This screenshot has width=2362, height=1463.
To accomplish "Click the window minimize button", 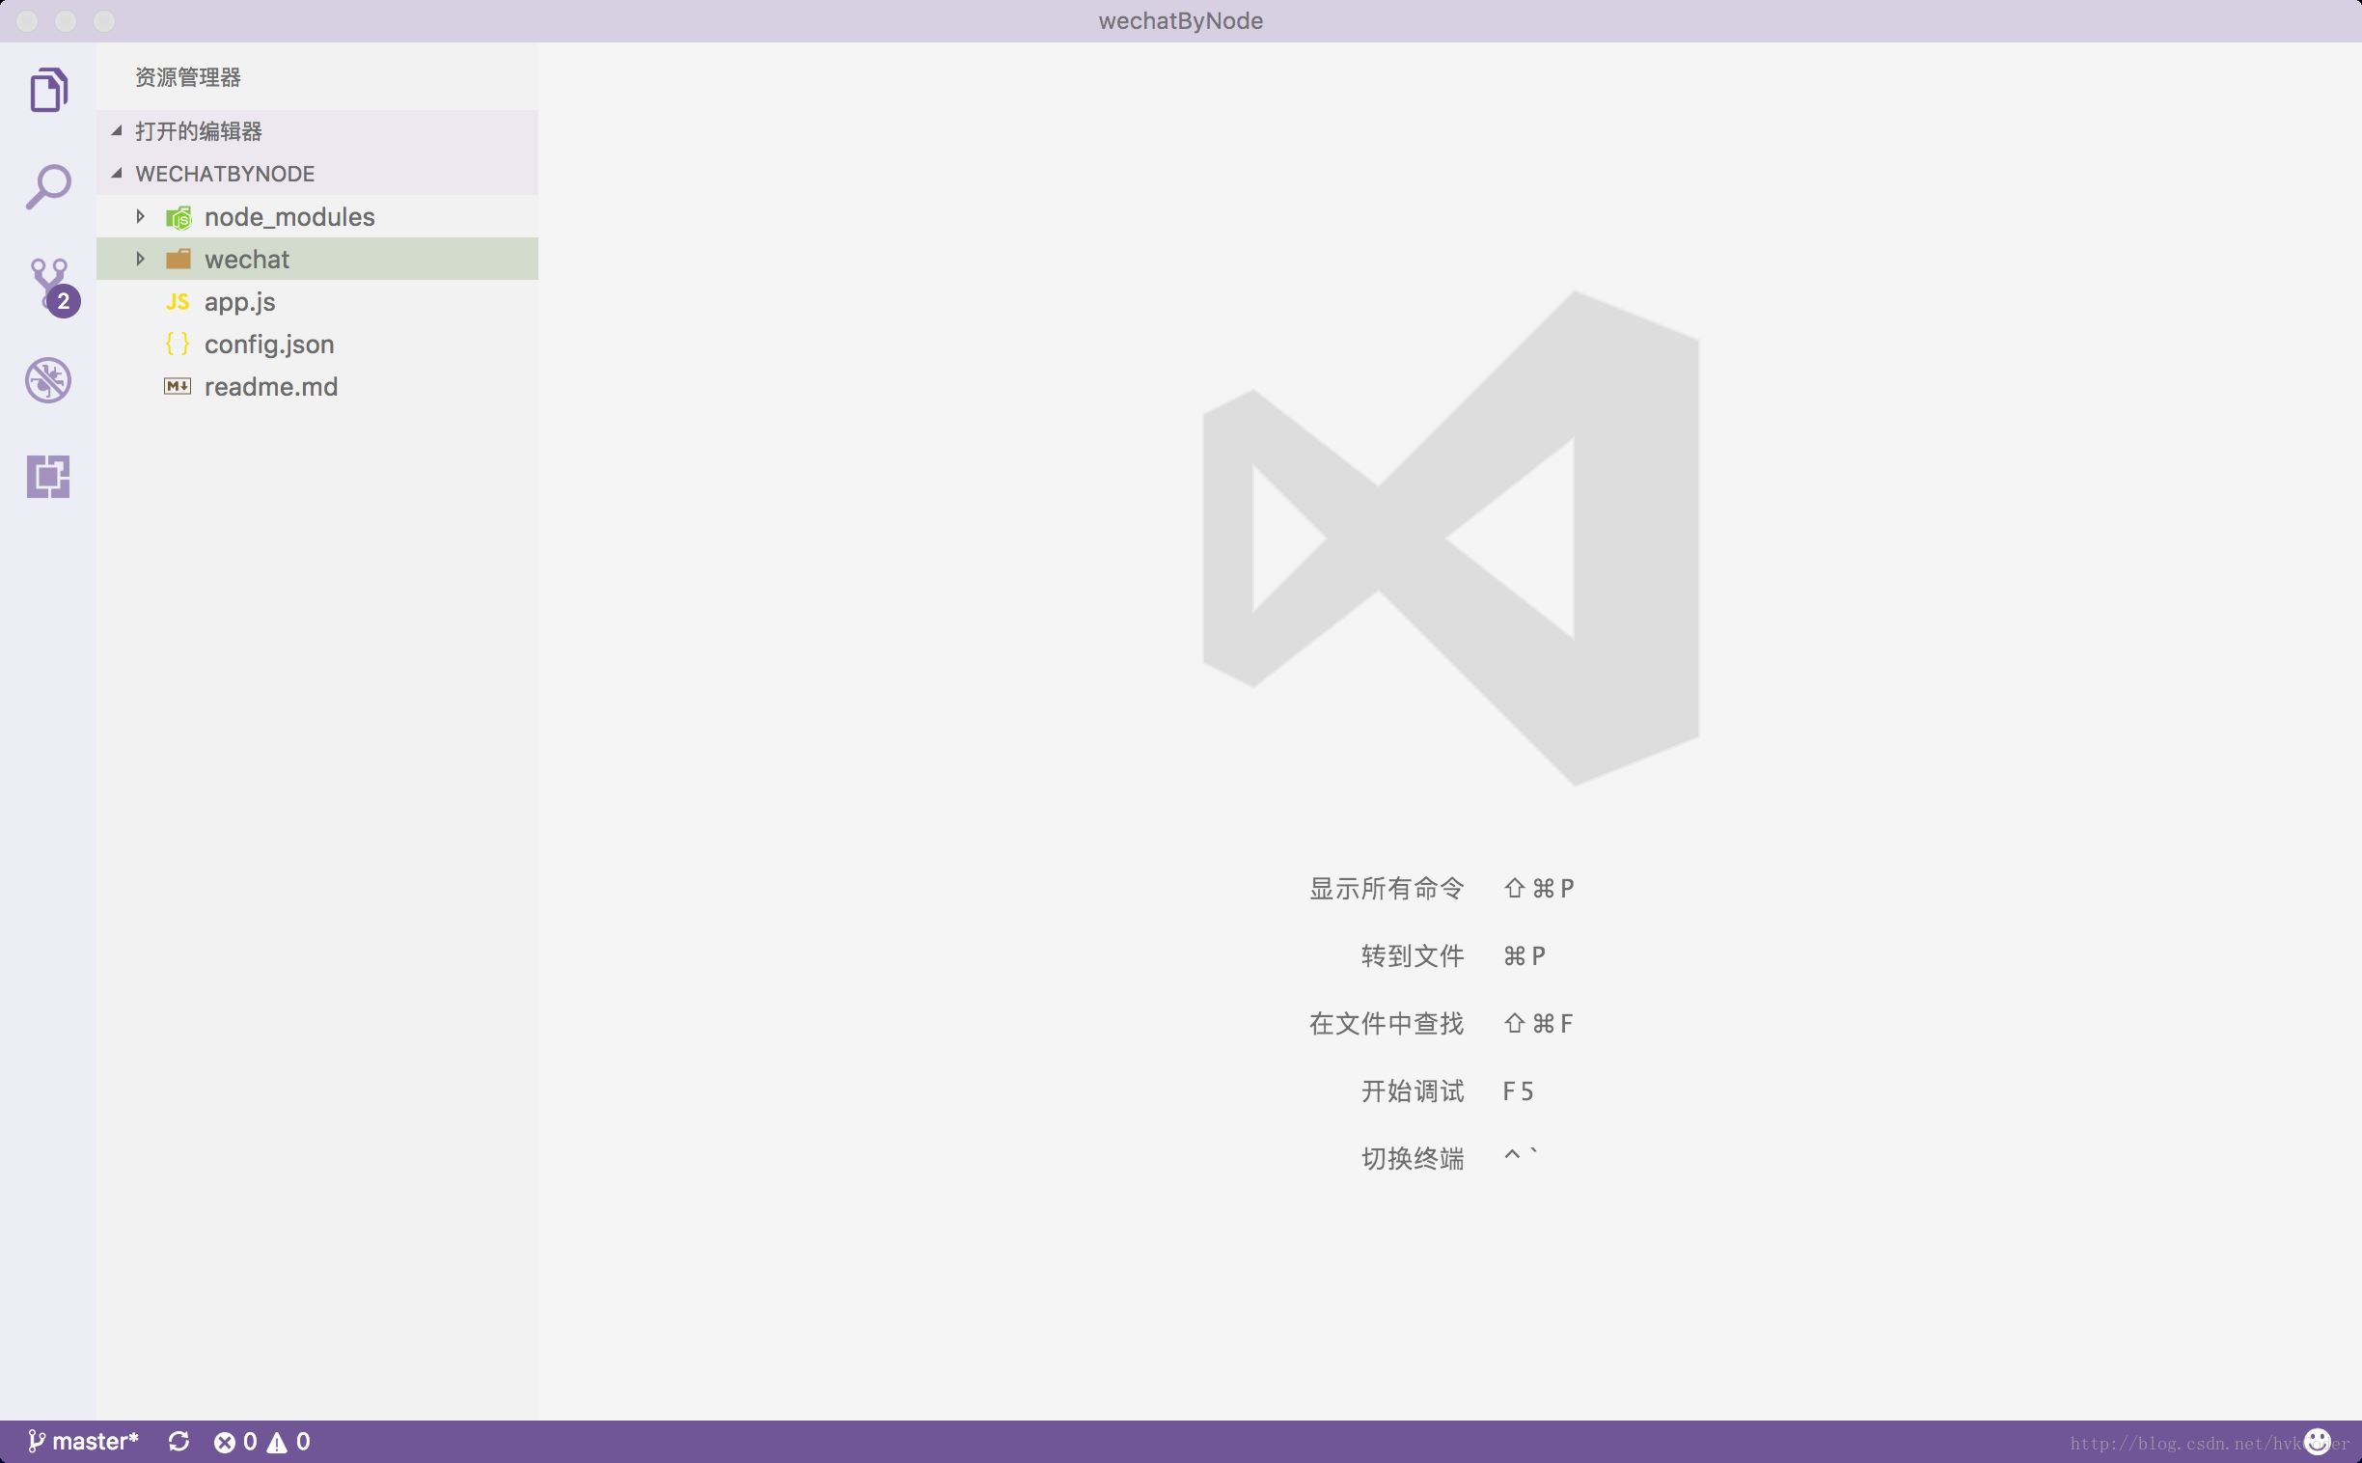I will (66, 20).
